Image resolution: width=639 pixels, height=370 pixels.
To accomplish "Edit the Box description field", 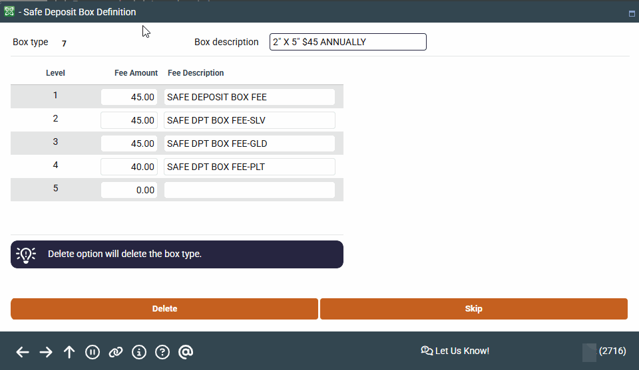I will [x=347, y=42].
